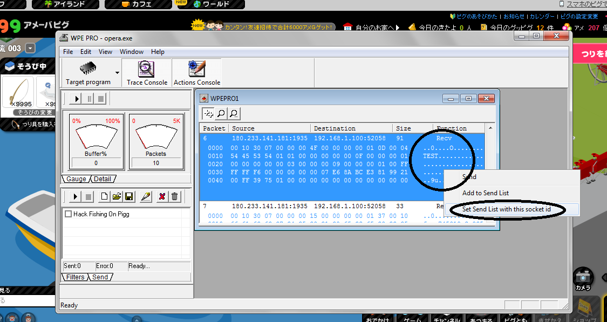Open the ワールド tab in Pigg

(x=212, y=4)
